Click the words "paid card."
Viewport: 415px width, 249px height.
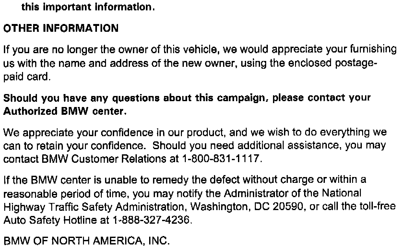tap(27, 77)
